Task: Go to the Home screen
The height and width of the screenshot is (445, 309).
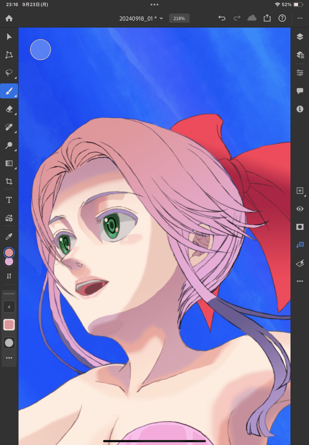Action: [x=9, y=18]
